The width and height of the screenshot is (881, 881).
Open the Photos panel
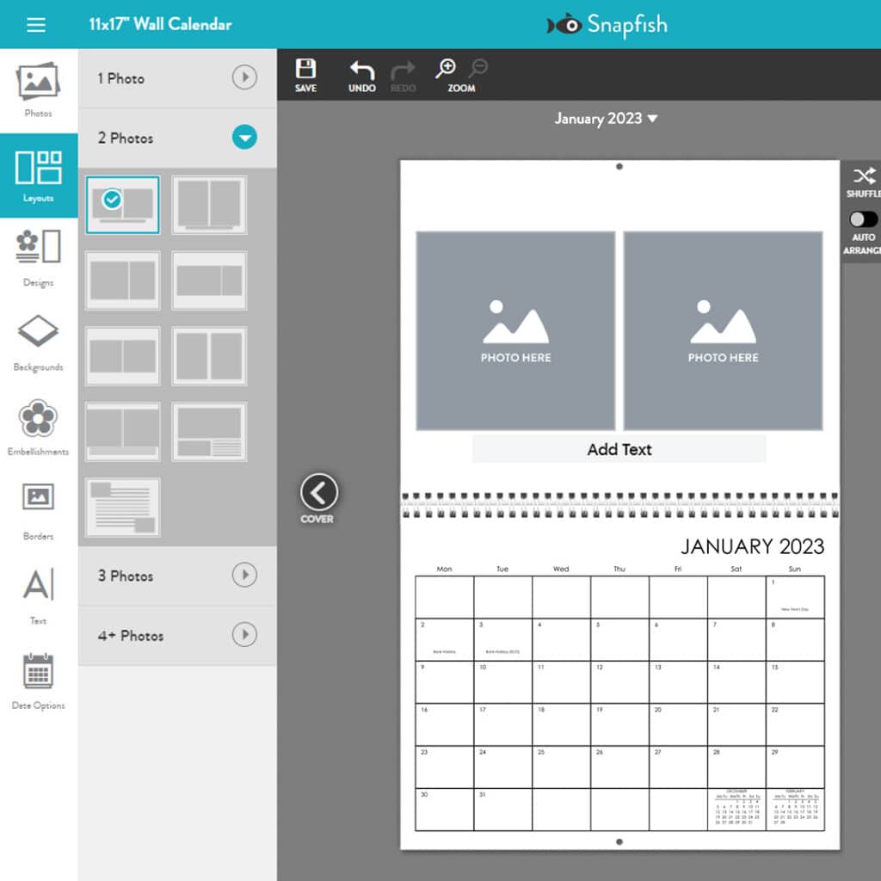tap(38, 89)
